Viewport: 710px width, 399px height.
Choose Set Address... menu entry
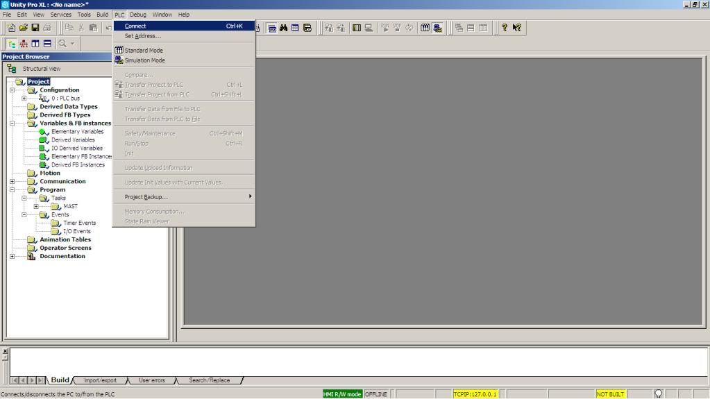[x=184, y=36]
